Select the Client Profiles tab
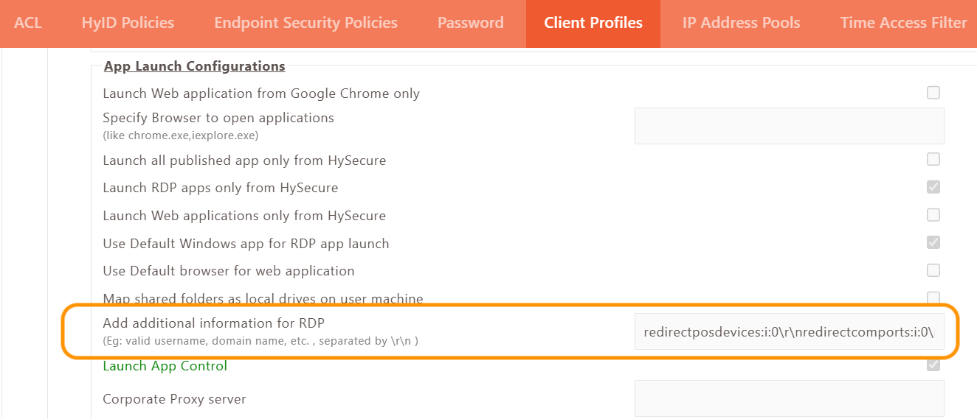 pos(593,23)
